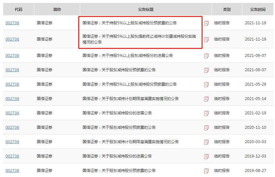This screenshot has height=177, width=275.
Task: Open PDF icon for 提前终止减持计划 announcement
Action: pyautogui.click(x=206, y=40)
